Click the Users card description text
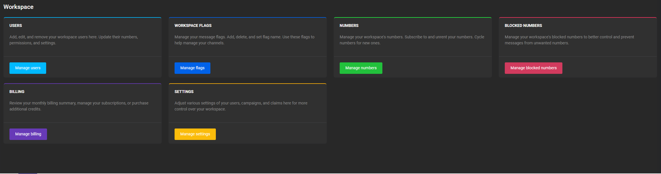661x174 pixels. pyautogui.click(x=74, y=40)
